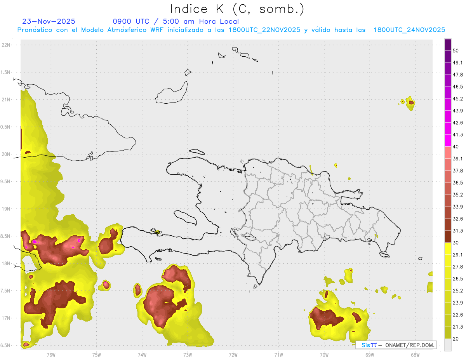Click the "27.8" color scale value
The image size is (466, 360).
pyautogui.click(x=458, y=267)
